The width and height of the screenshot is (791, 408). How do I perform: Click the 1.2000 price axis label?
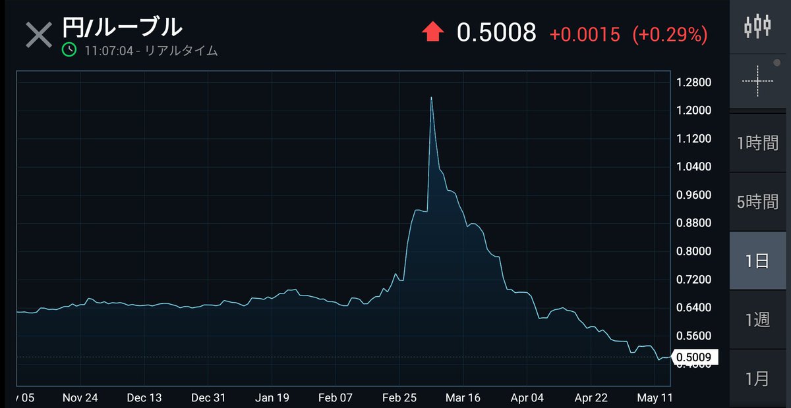(x=693, y=110)
